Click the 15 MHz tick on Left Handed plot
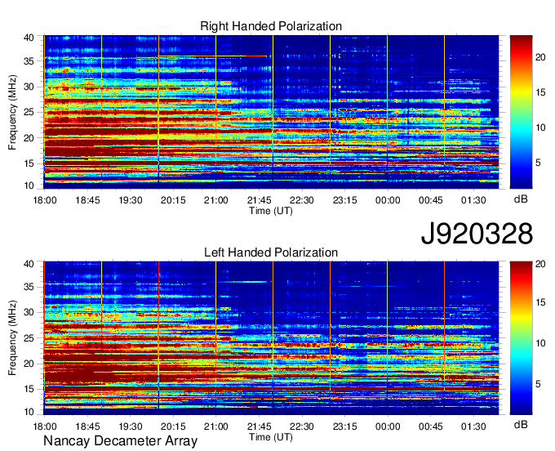This screenshot has width=555, height=451. [29, 390]
